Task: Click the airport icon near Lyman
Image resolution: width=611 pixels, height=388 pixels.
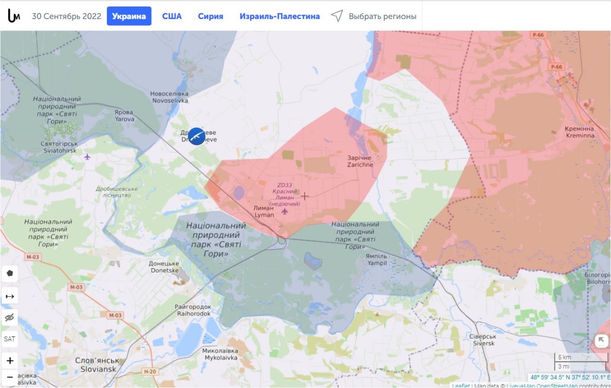Action: point(285,211)
